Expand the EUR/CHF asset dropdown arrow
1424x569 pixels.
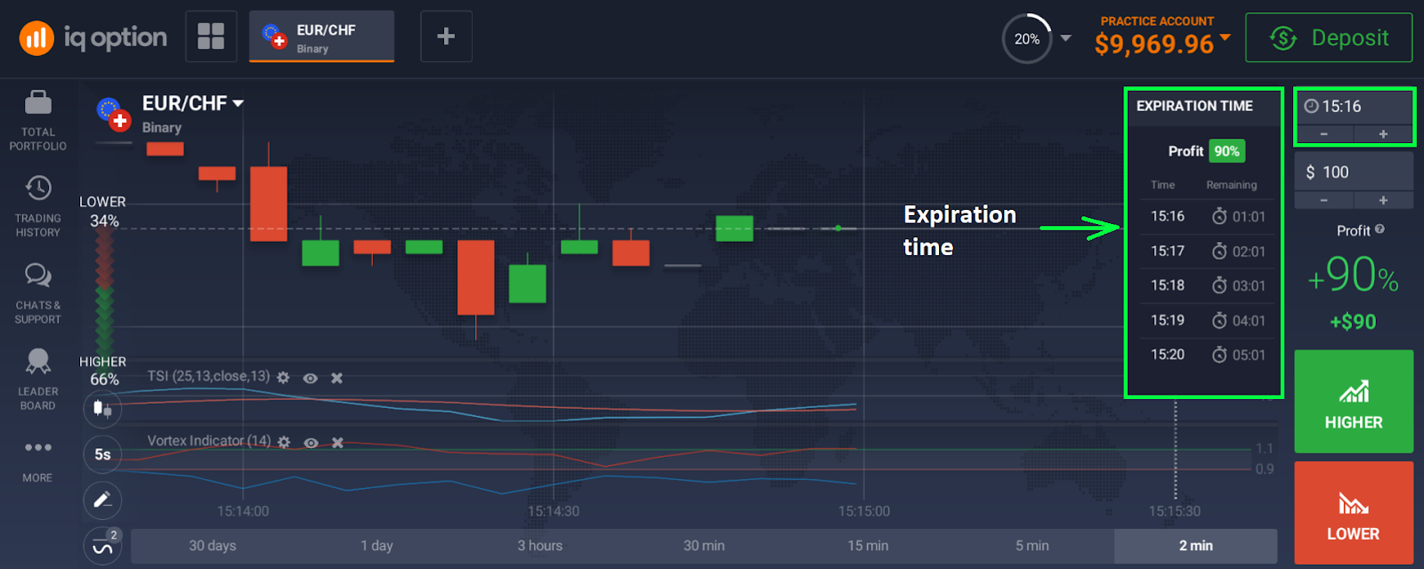click(239, 104)
